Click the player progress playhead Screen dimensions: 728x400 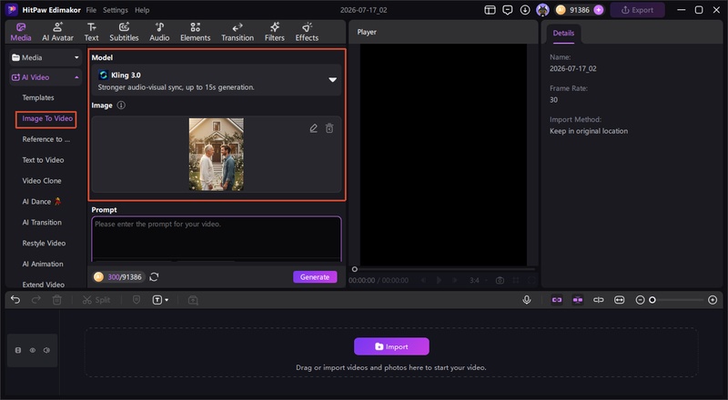pos(355,269)
